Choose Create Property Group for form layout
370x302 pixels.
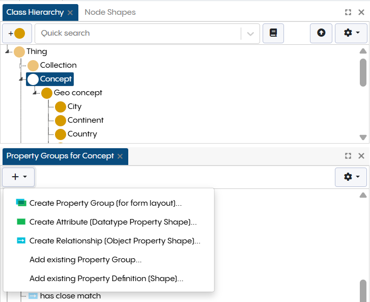(x=105, y=203)
